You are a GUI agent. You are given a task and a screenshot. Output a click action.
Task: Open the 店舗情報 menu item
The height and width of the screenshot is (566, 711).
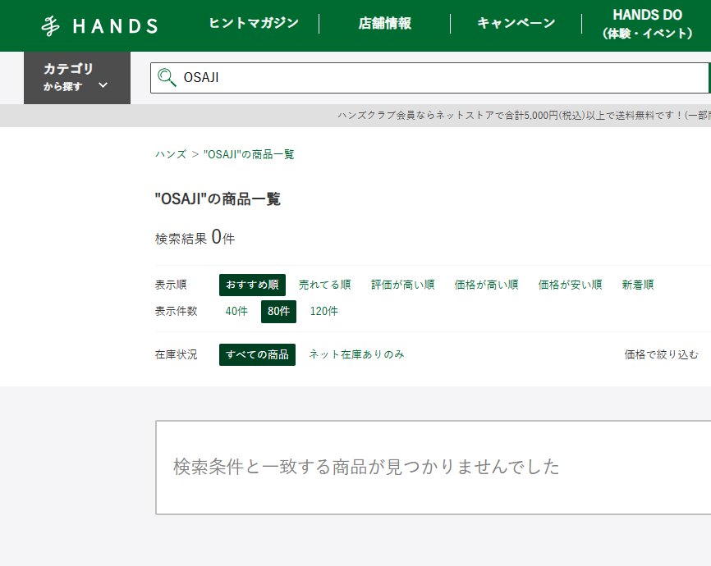pos(384,23)
